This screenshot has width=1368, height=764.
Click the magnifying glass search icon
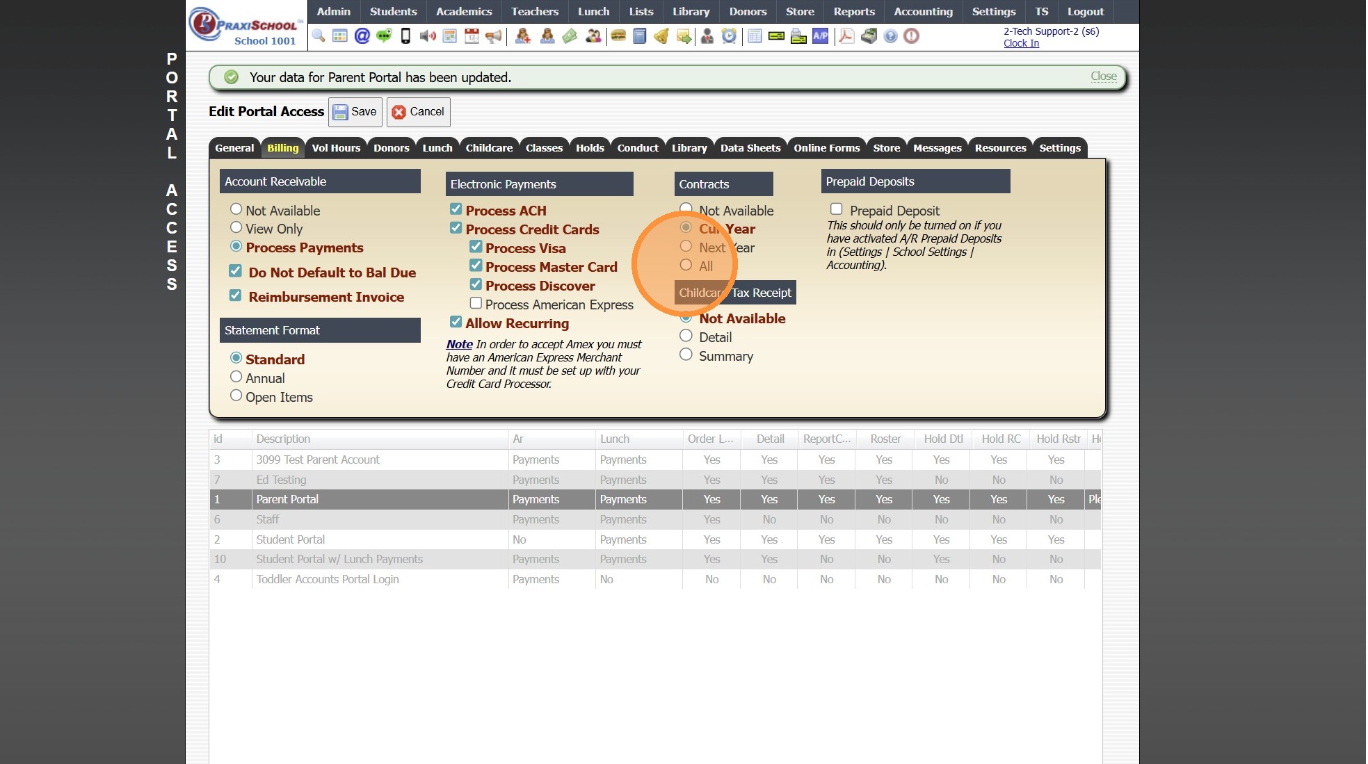point(319,36)
